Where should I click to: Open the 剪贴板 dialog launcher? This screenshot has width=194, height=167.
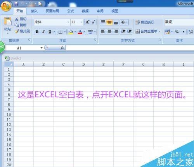coord(29,40)
